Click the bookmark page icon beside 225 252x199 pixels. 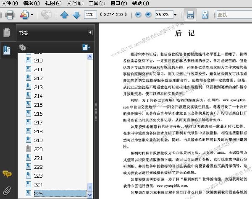tap(29, 193)
